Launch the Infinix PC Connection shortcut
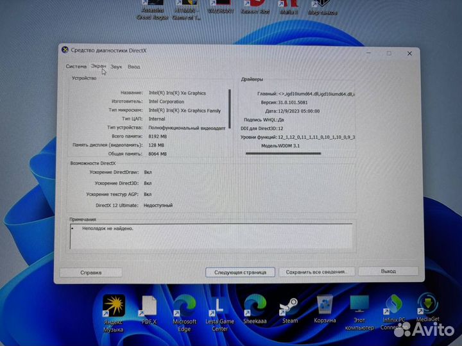Screen dimensions: 462x346 point(393,304)
